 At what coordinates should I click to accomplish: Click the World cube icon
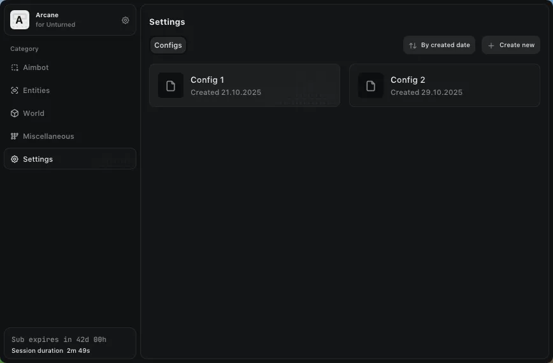point(15,113)
